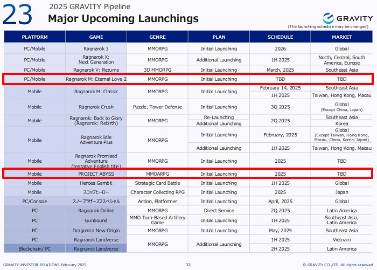Click 'Puzzle, Tower Defense' genre cell
Screen dimensions: 377x270
[x=157, y=107]
